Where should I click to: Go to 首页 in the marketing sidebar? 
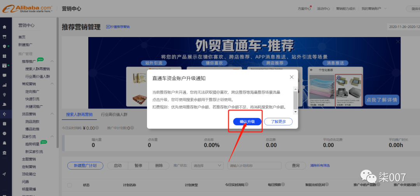click(x=22, y=37)
